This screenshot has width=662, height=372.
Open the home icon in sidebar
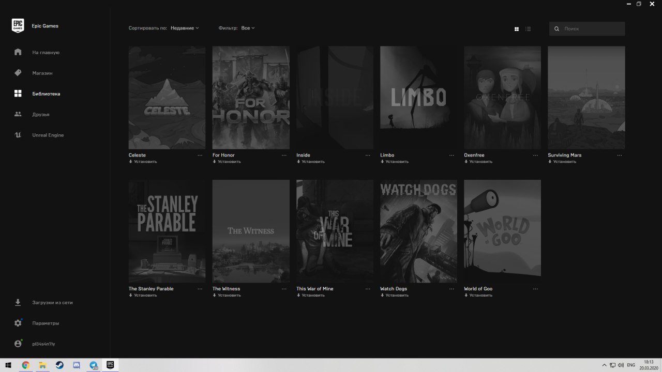pyautogui.click(x=18, y=52)
